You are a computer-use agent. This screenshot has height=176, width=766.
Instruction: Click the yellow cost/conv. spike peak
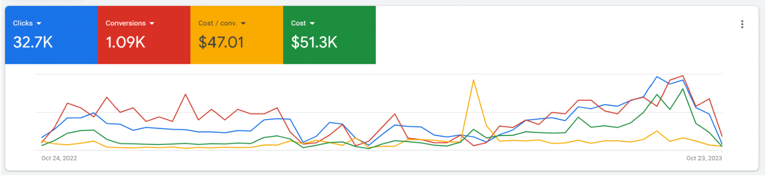coord(473,80)
